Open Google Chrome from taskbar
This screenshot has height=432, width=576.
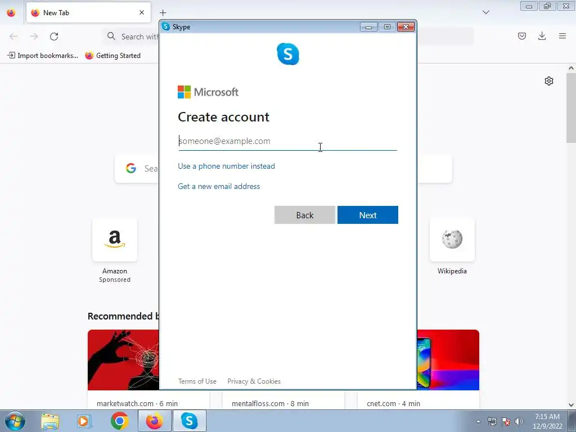119,421
